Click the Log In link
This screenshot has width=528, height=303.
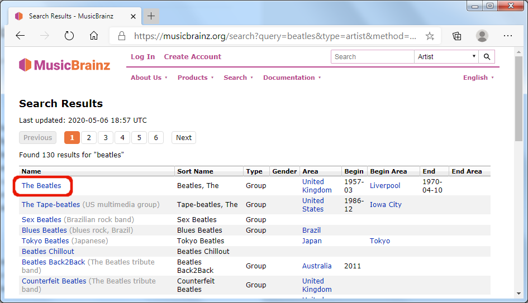click(x=143, y=56)
